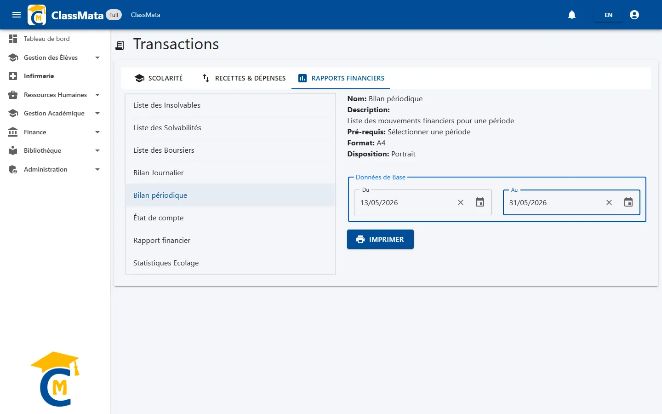The width and height of the screenshot is (662, 414).
Task: Click the ClassMata logo in the header
Action: coord(37,15)
